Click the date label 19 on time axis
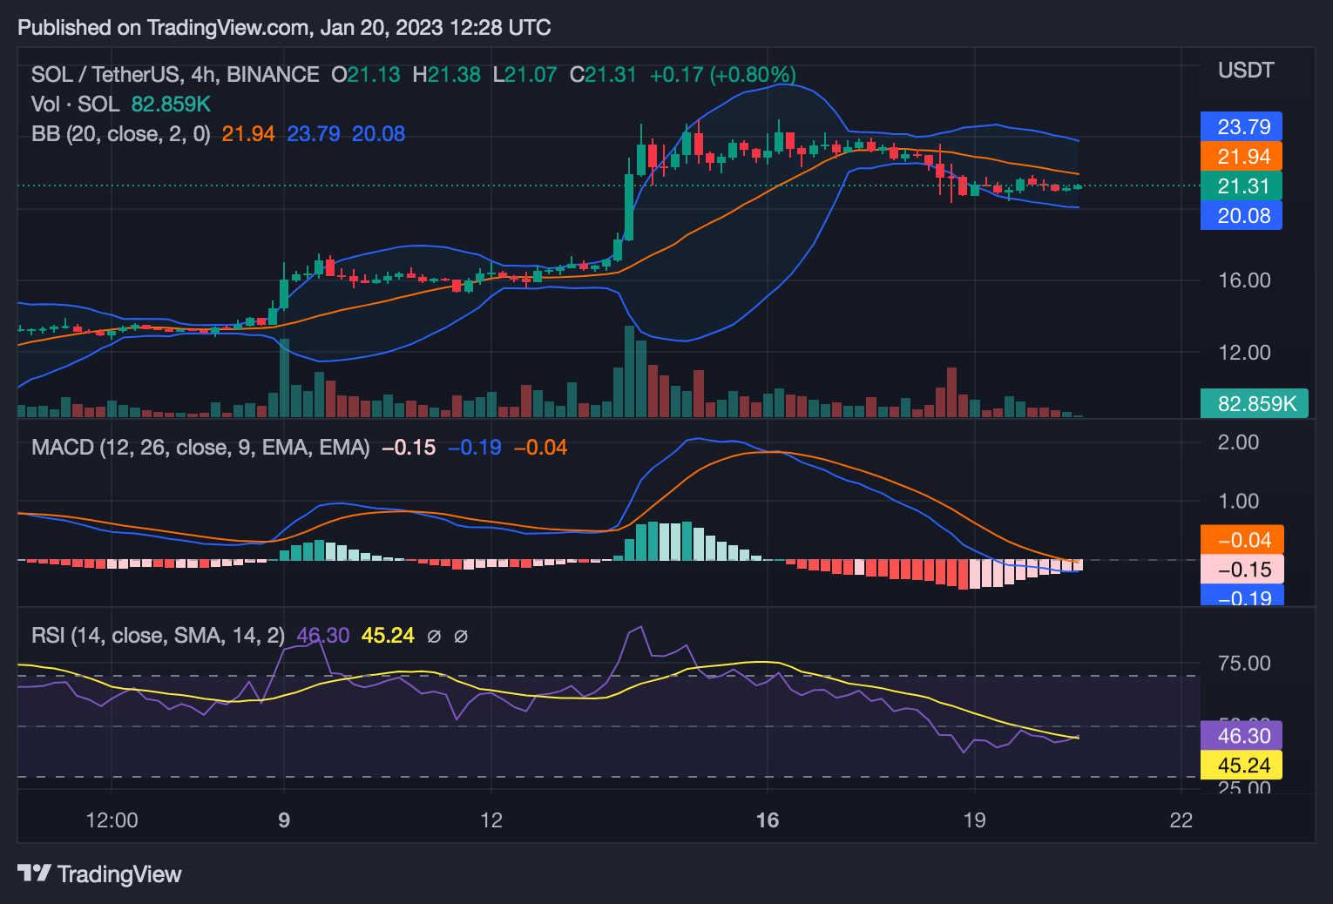This screenshot has width=1333, height=904. coord(974,820)
